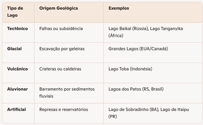The width and height of the screenshot is (203, 125).
Task: Click the 'Tipo de Lago' column header
Action: tap(15, 12)
